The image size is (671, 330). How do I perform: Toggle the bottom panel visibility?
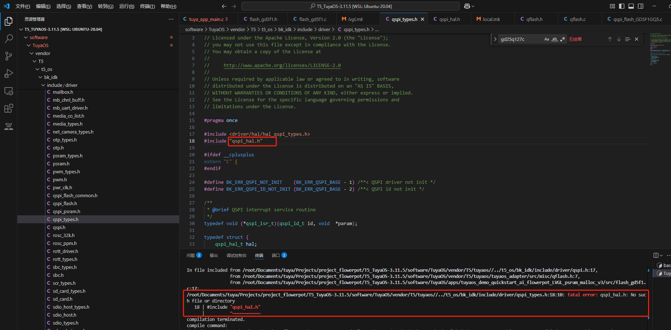631,6
